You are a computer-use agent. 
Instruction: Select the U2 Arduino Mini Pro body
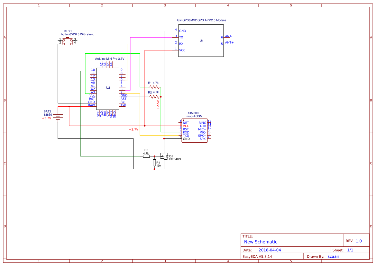click(108, 88)
